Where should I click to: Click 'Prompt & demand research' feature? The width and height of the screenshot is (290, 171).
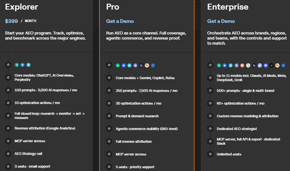coord(137,116)
